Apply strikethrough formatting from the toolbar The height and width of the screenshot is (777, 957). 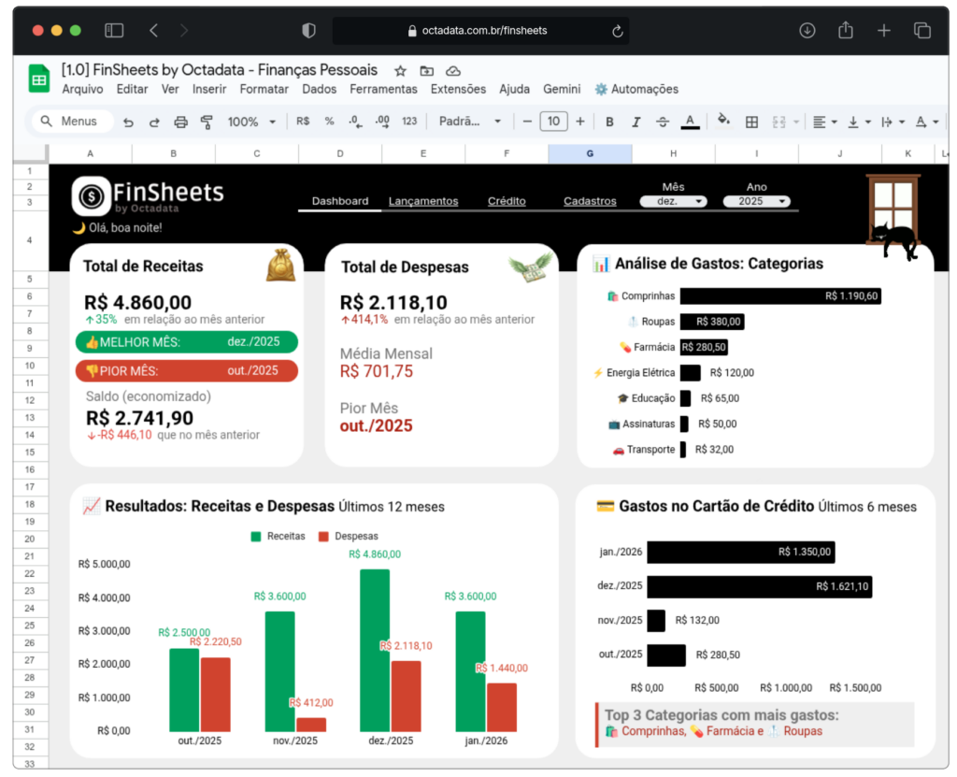pos(664,122)
